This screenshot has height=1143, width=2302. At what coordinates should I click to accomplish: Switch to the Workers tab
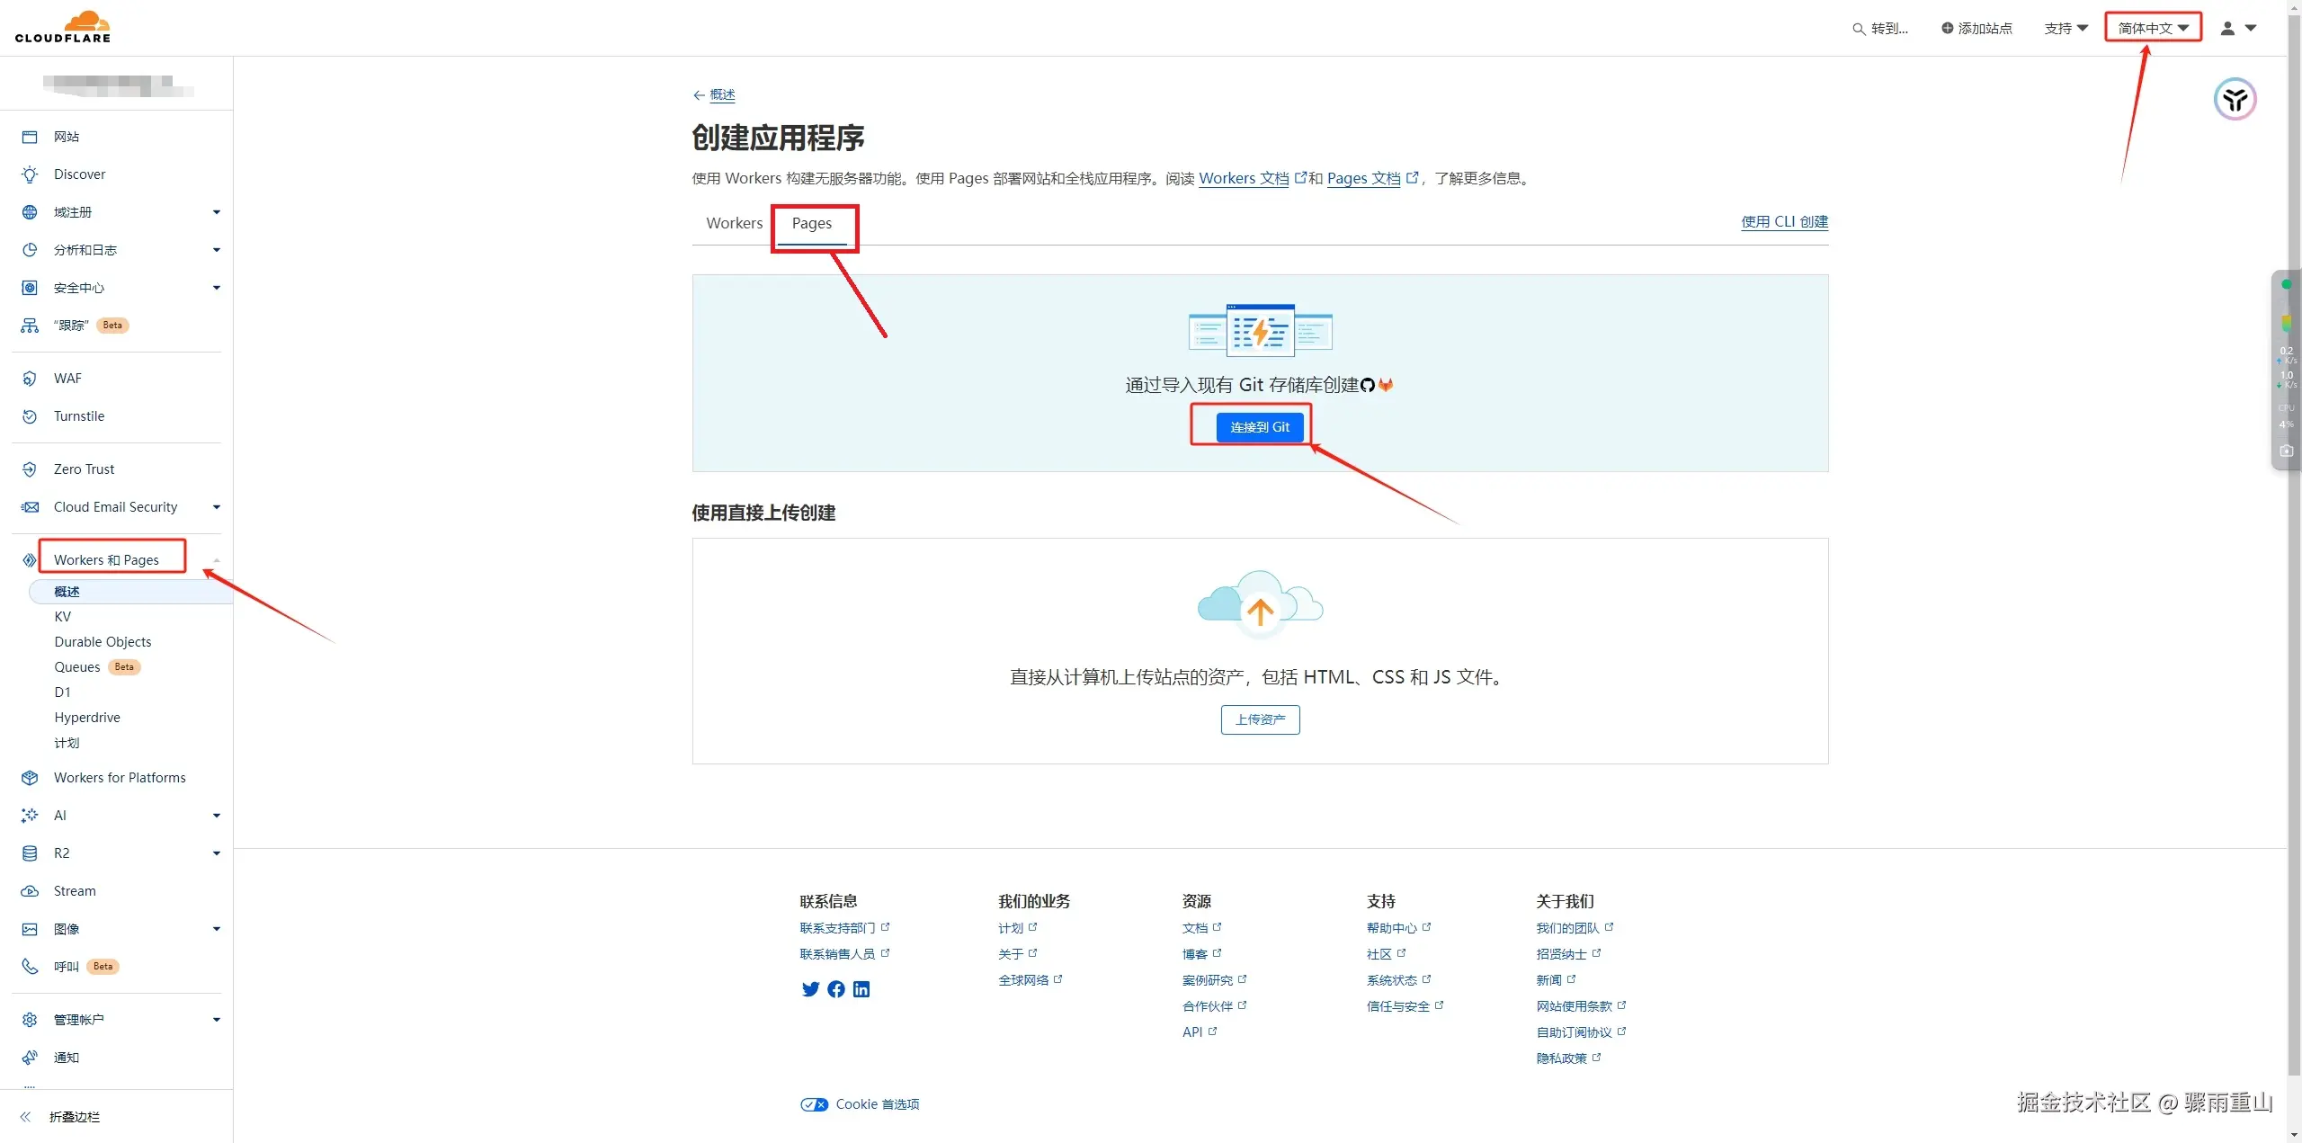point(734,223)
